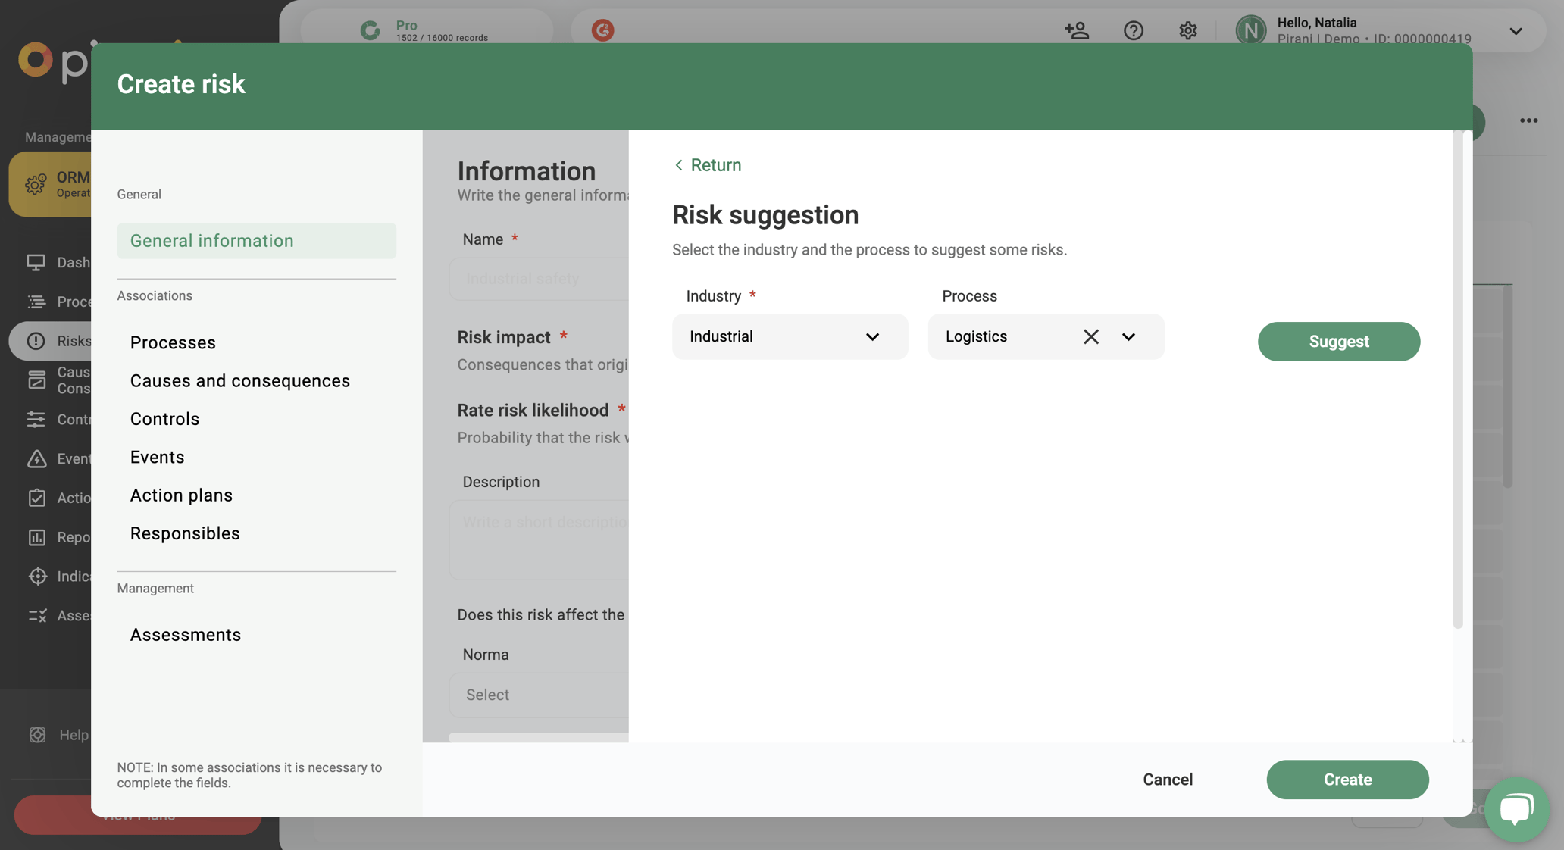Switch to the General information section

tap(212, 240)
